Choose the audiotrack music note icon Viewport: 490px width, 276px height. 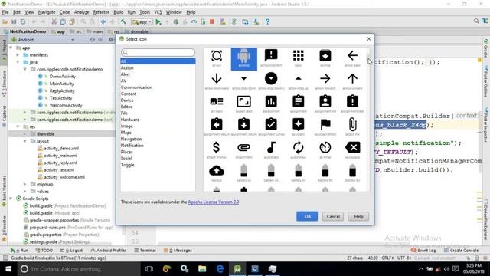click(271, 147)
